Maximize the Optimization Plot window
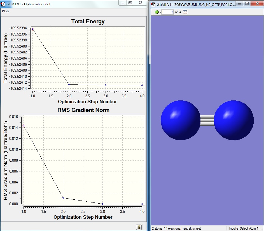This screenshot has width=264, height=231. 130,3
